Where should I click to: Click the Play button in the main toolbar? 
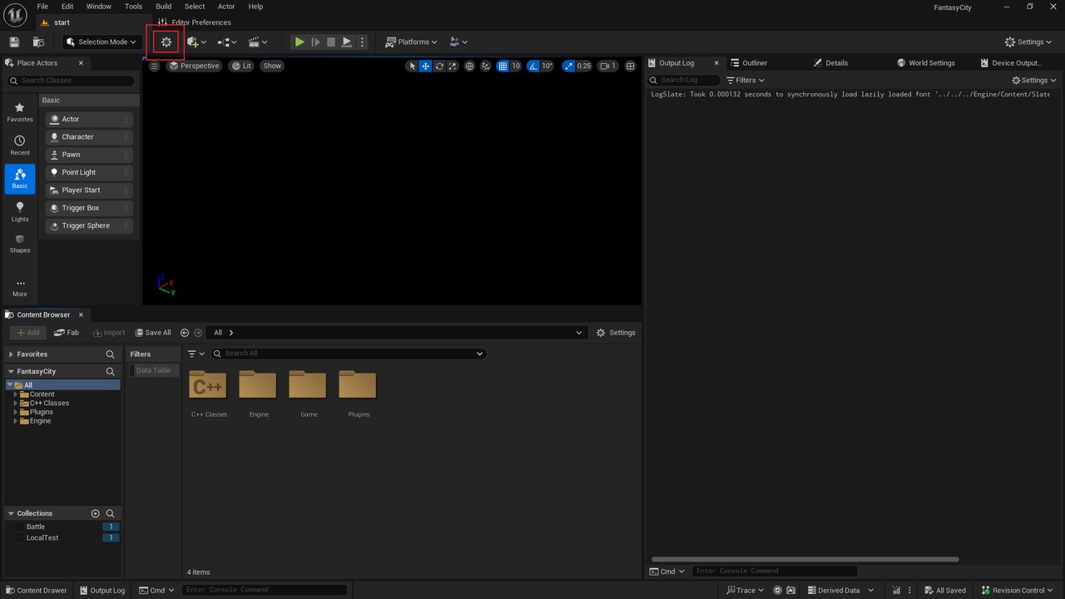[300, 42]
